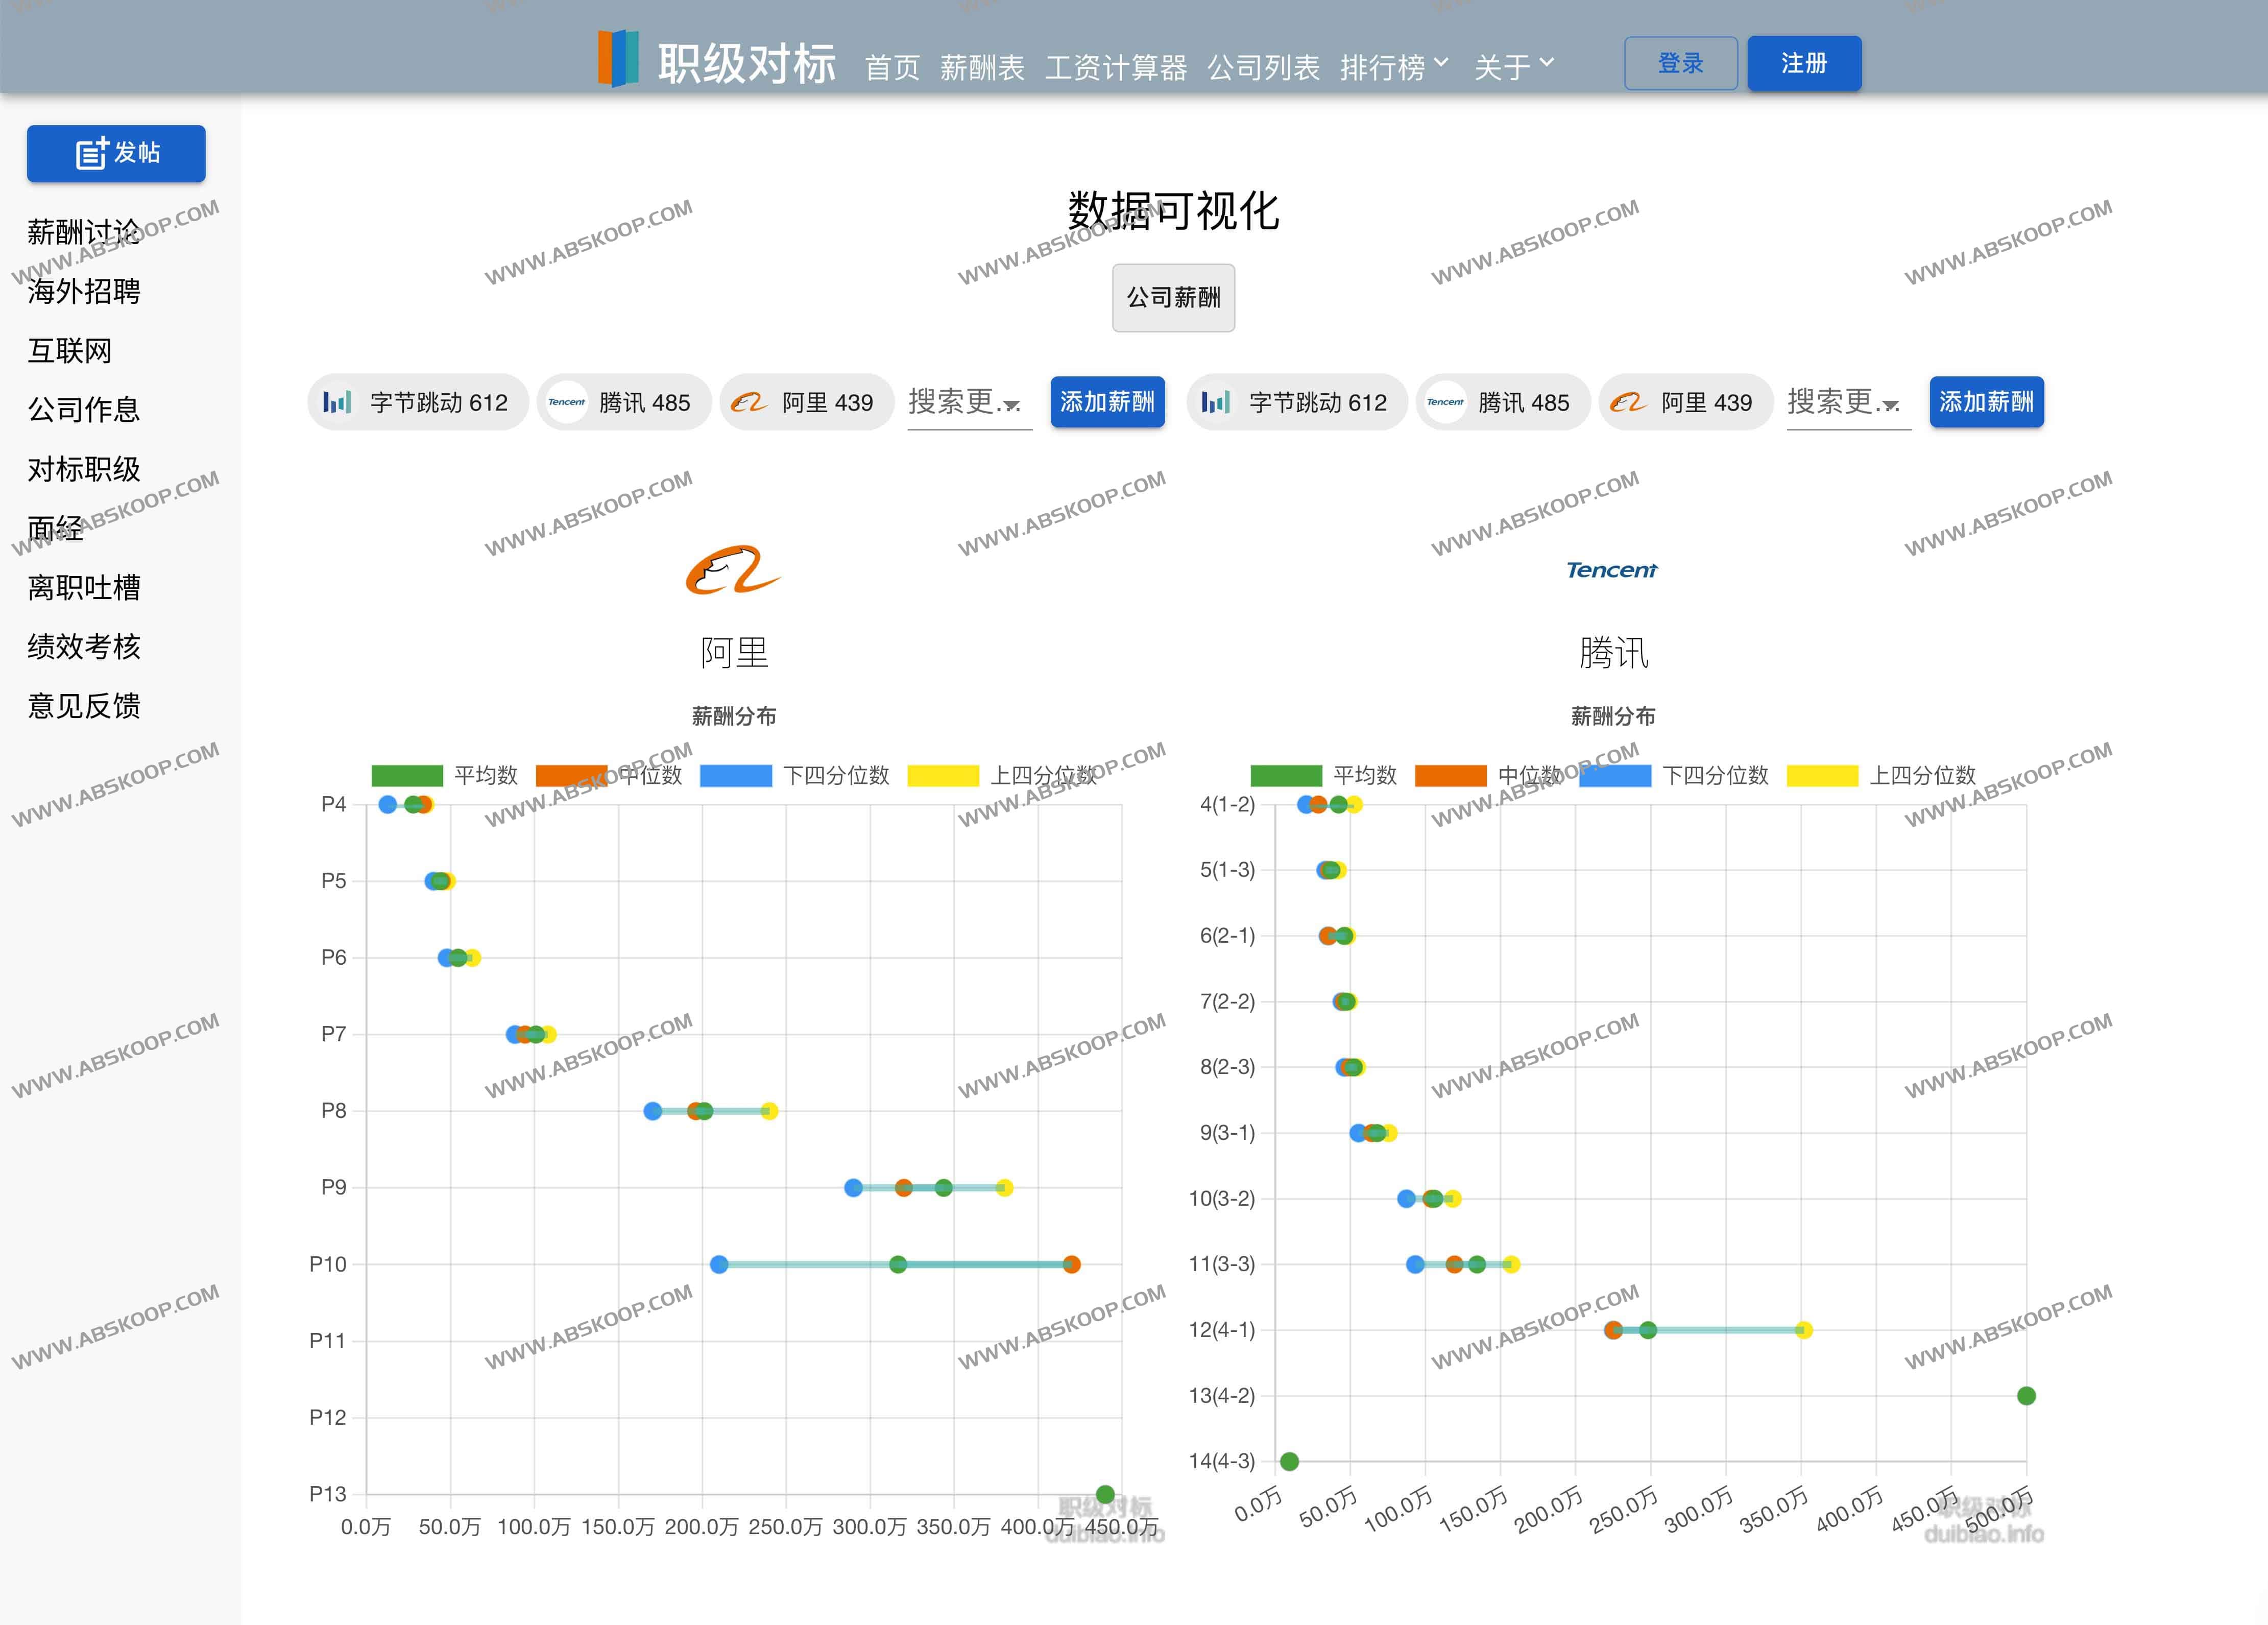Screen dimensions: 2268x1625
Task: Click 中位数 orange swatch in Tencent legend
Action: 1450,776
